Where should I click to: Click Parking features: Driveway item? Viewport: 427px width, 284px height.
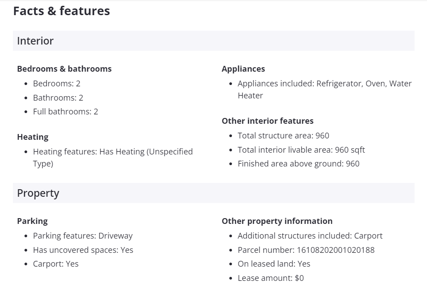pyautogui.click(x=83, y=236)
